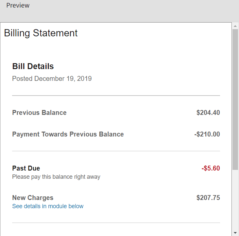Select the Payment Towards Previous Balance label
239x236 pixels.
pos(68,134)
